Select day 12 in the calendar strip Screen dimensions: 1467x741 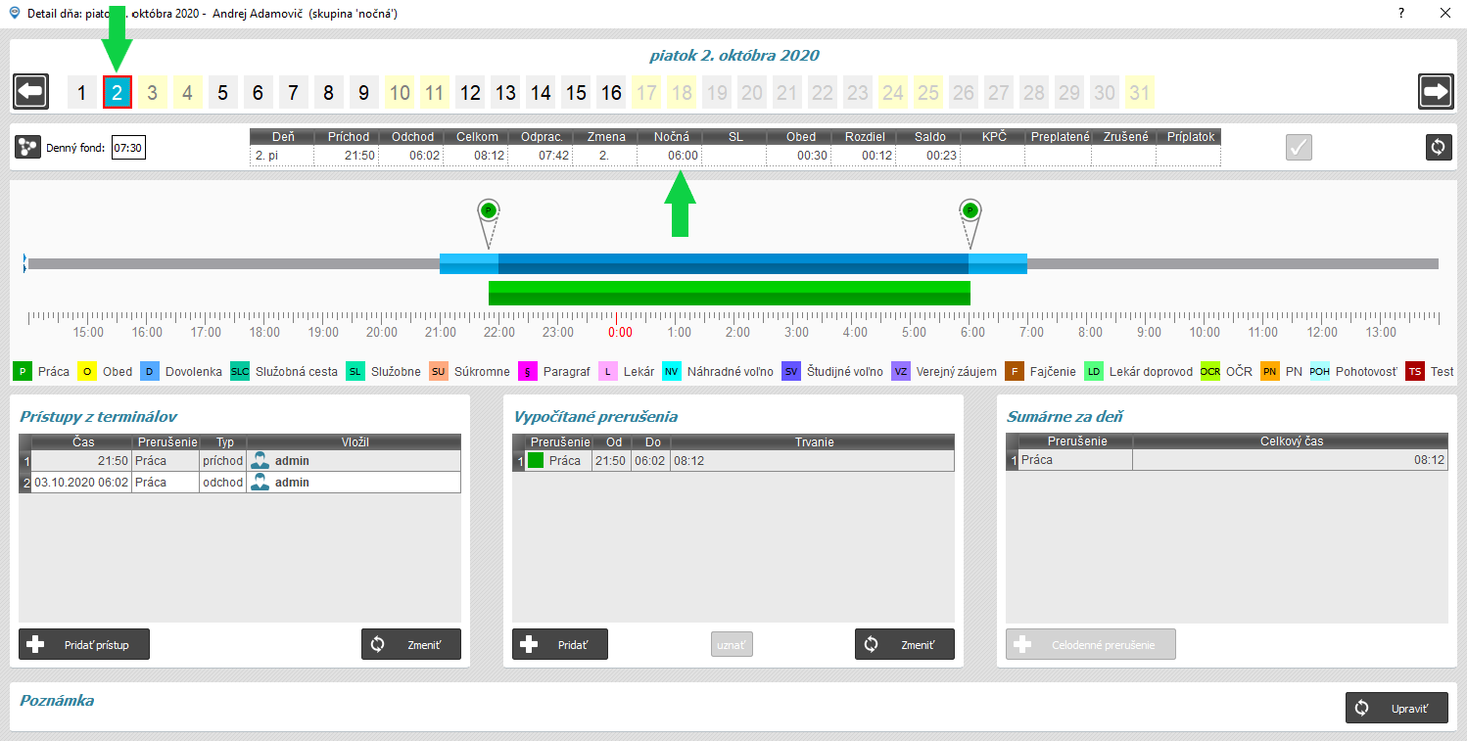[x=470, y=93]
